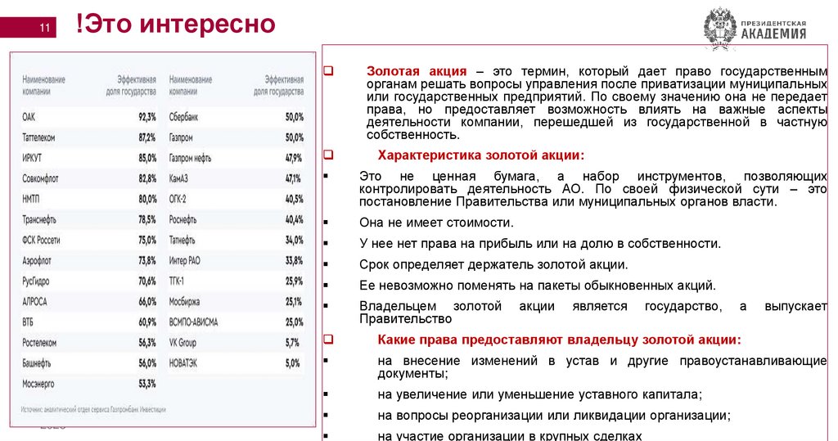Click the value "5,7%" in the table
The height and width of the screenshot is (441, 838).
292,343
